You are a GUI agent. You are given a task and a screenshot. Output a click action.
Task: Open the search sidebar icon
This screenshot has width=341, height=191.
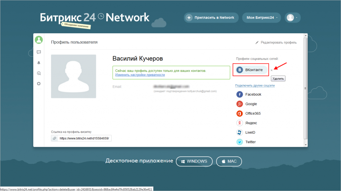(39, 73)
